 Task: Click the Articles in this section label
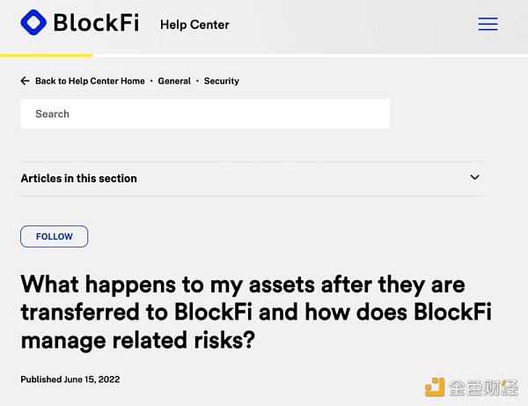coord(79,178)
